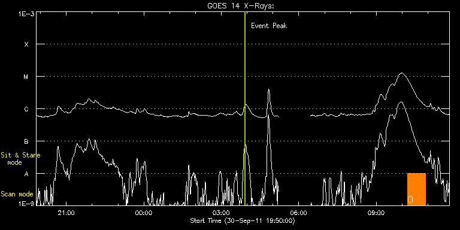
Task: Click the B flare class label
Action: click(26, 141)
